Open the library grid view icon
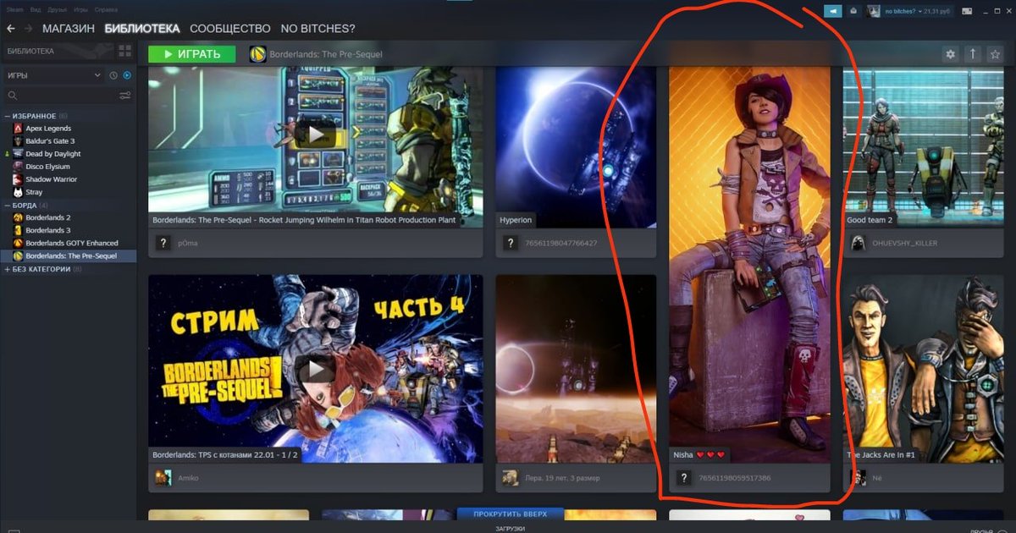Image resolution: width=1016 pixels, height=533 pixels. coord(125,51)
